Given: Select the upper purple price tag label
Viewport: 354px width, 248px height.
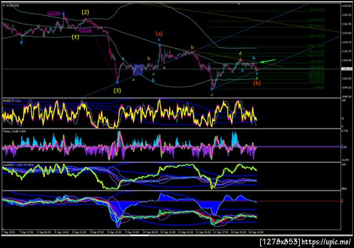Looking at the screenshot, I should coord(54,14).
